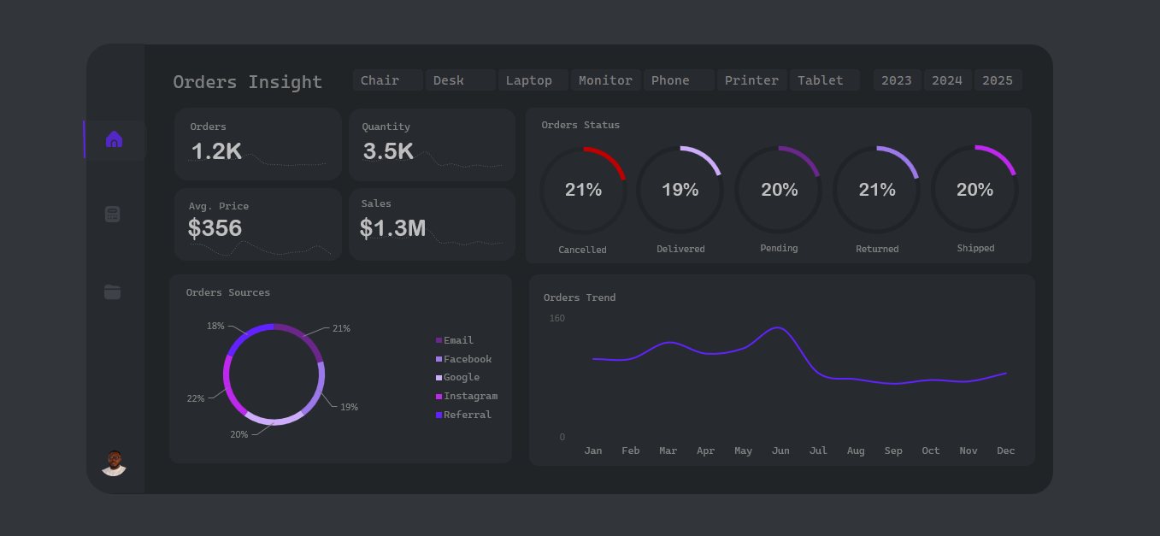Filter by Desk product

click(x=461, y=80)
